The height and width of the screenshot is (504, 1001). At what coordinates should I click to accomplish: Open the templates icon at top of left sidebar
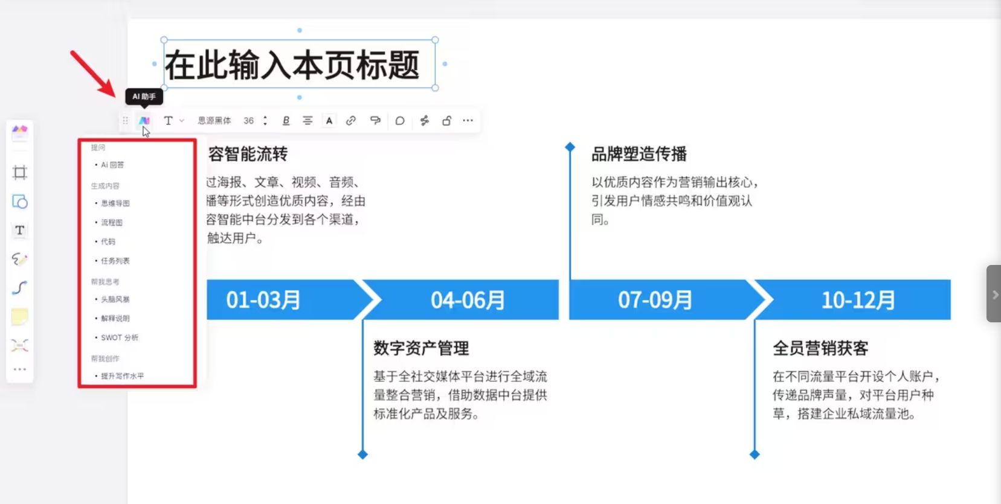(x=20, y=132)
